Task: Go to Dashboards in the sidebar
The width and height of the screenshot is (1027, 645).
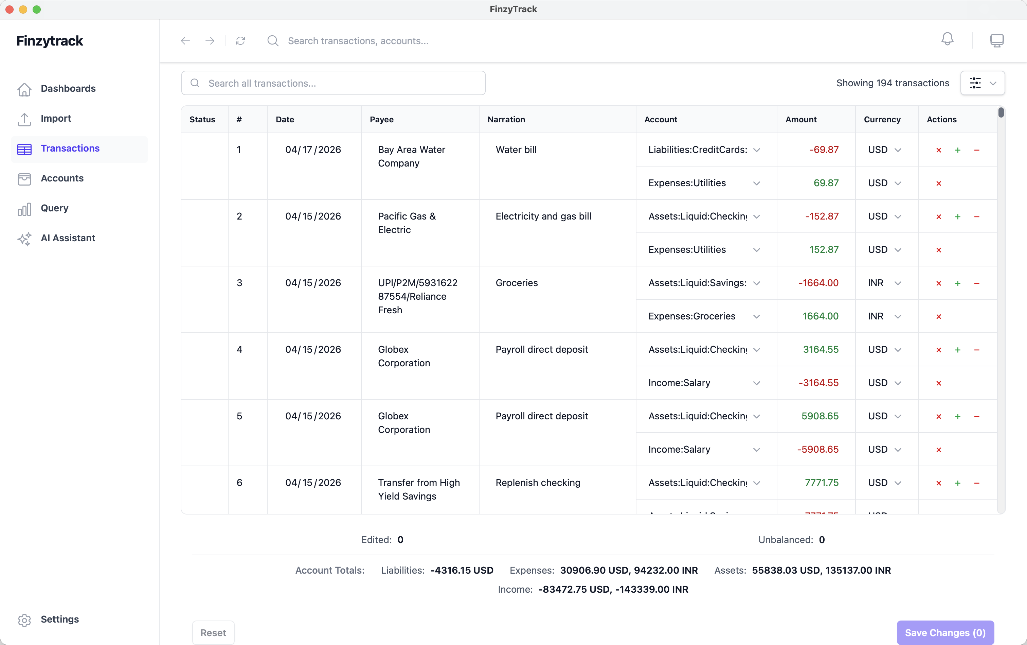Action: pyautogui.click(x=79, y=89)
